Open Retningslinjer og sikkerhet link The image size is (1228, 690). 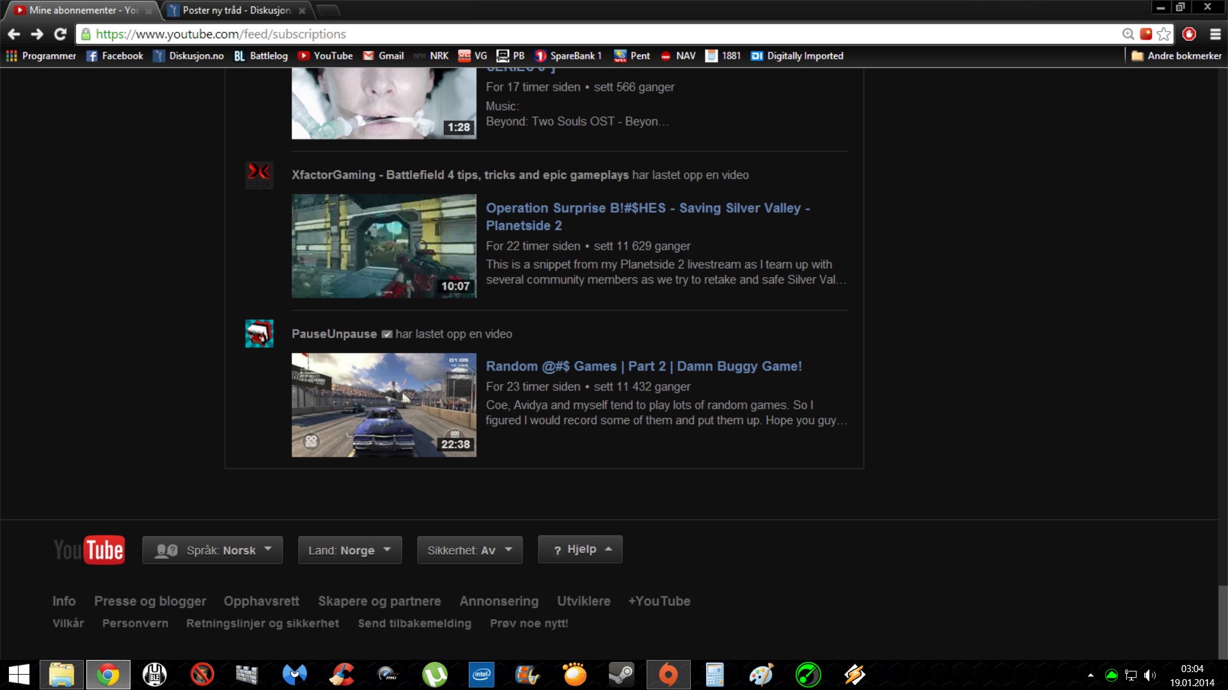[263, 624]
